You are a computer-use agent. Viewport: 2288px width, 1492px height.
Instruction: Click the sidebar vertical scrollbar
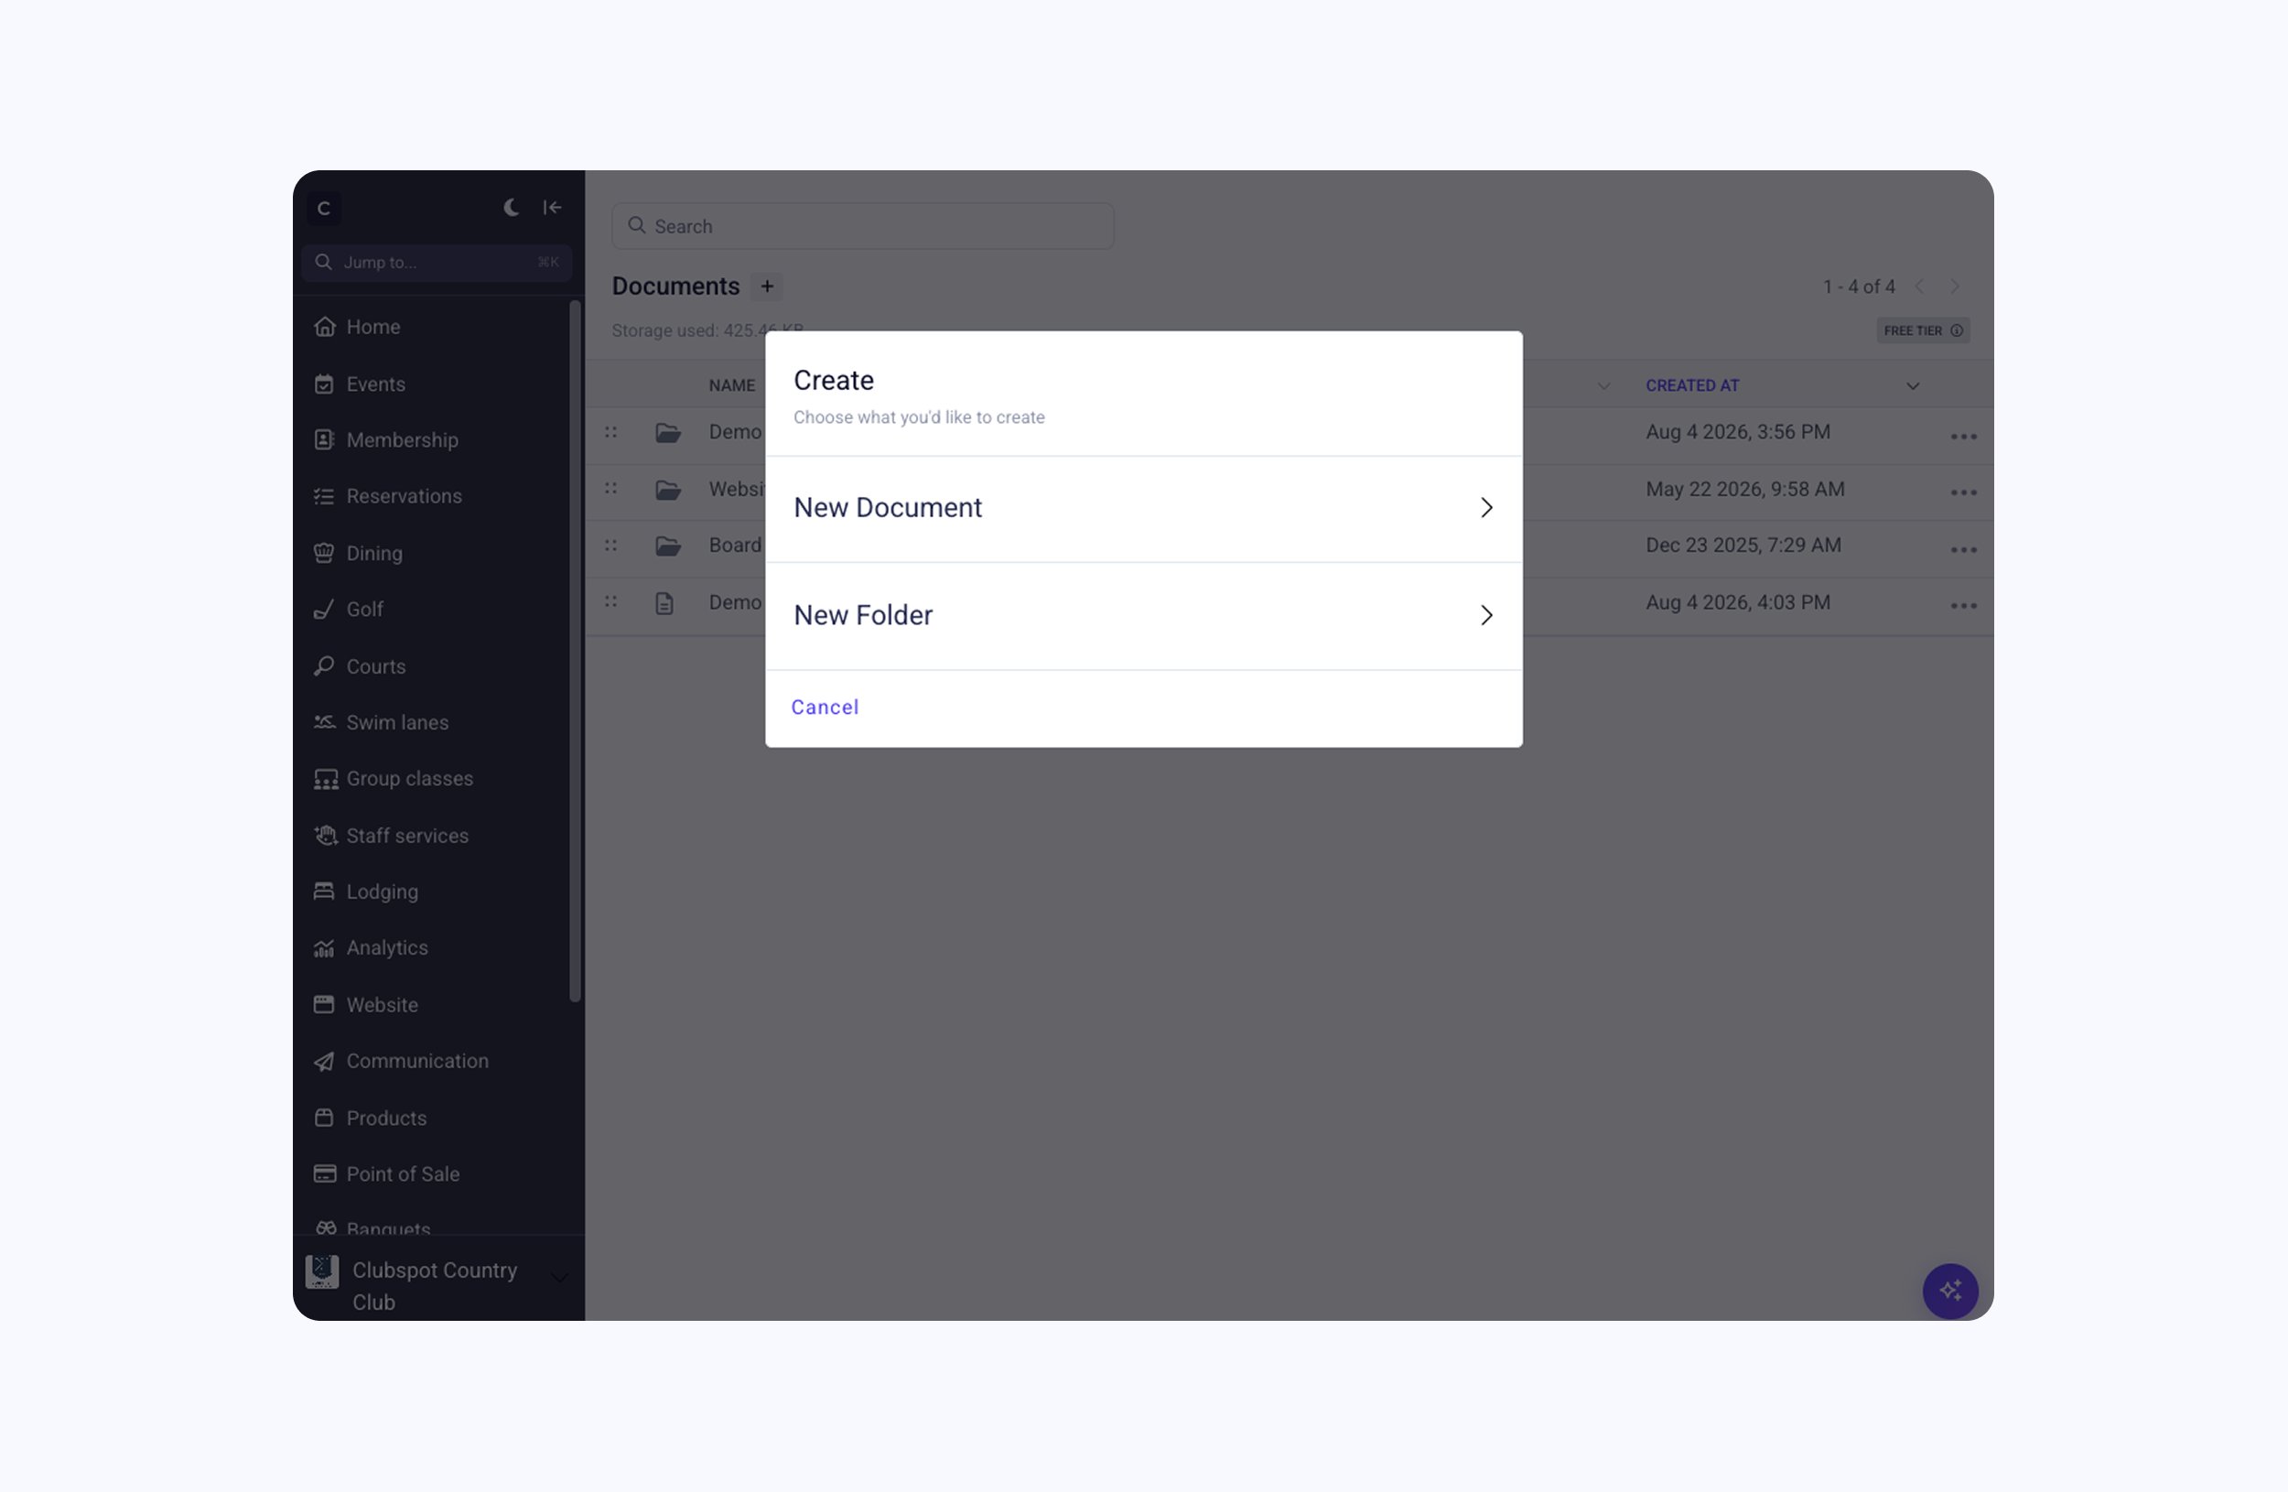575,652
